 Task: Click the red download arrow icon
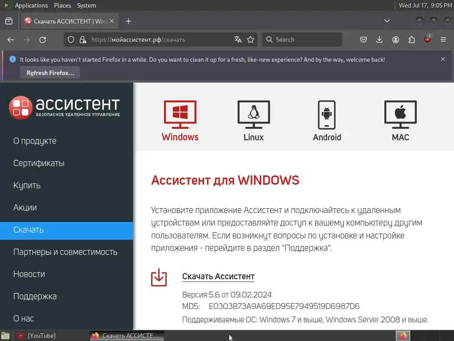[159, 278]
